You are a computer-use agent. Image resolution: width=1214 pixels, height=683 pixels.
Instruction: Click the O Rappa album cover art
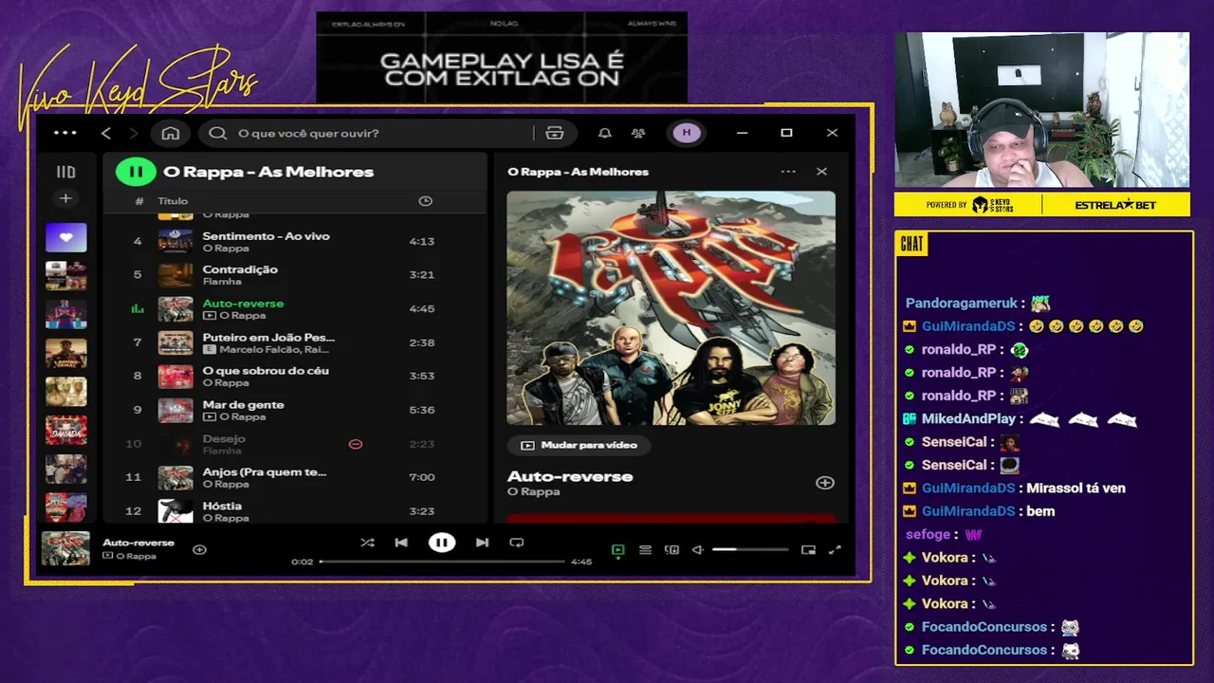(671, 308)
